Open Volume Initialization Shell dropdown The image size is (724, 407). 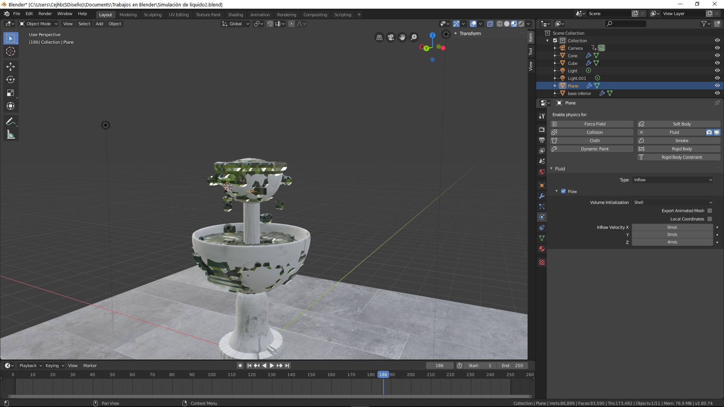pos(673,202)
